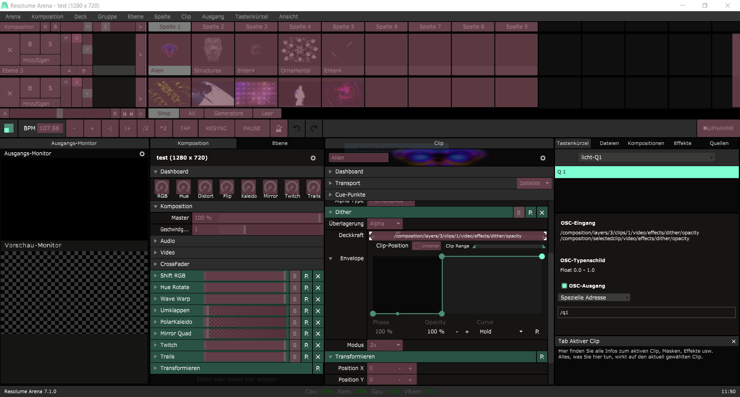Enable the Umkehren checkbox for Clip-Position
Screen dimensions: 740x397
pyautogui.click(x=417, y=246)
